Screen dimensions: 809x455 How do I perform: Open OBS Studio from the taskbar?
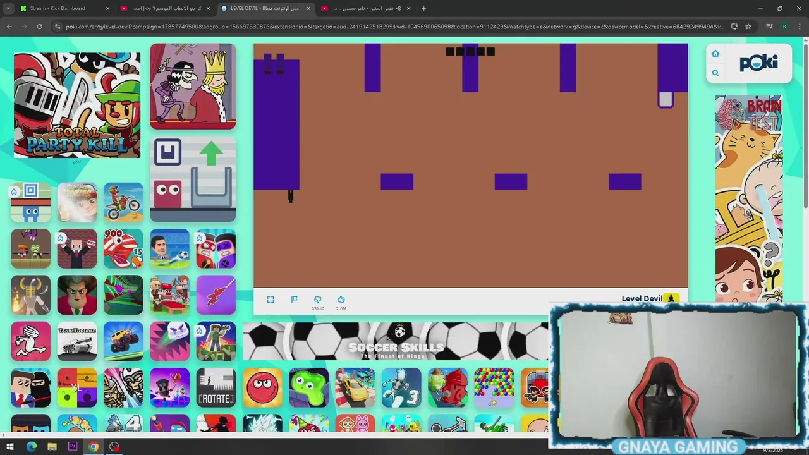114,447
